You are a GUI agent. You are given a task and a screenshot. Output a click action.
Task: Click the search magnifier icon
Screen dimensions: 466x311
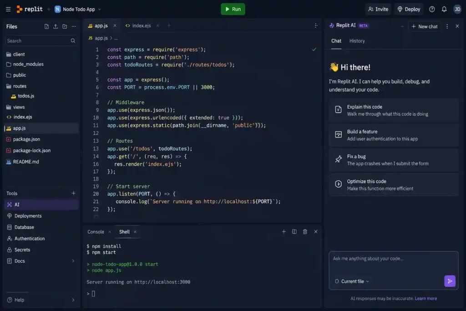coord(73,41)
